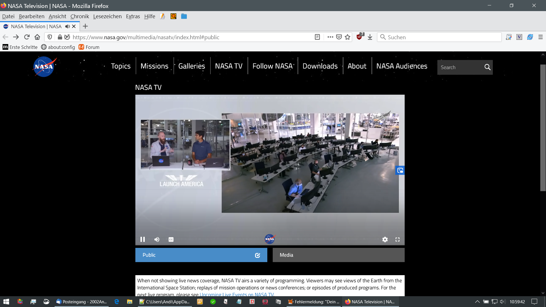Screen dimensions: 546x307
Task: Open picture-in-picture for the video
Action: [x=400, y=170]
